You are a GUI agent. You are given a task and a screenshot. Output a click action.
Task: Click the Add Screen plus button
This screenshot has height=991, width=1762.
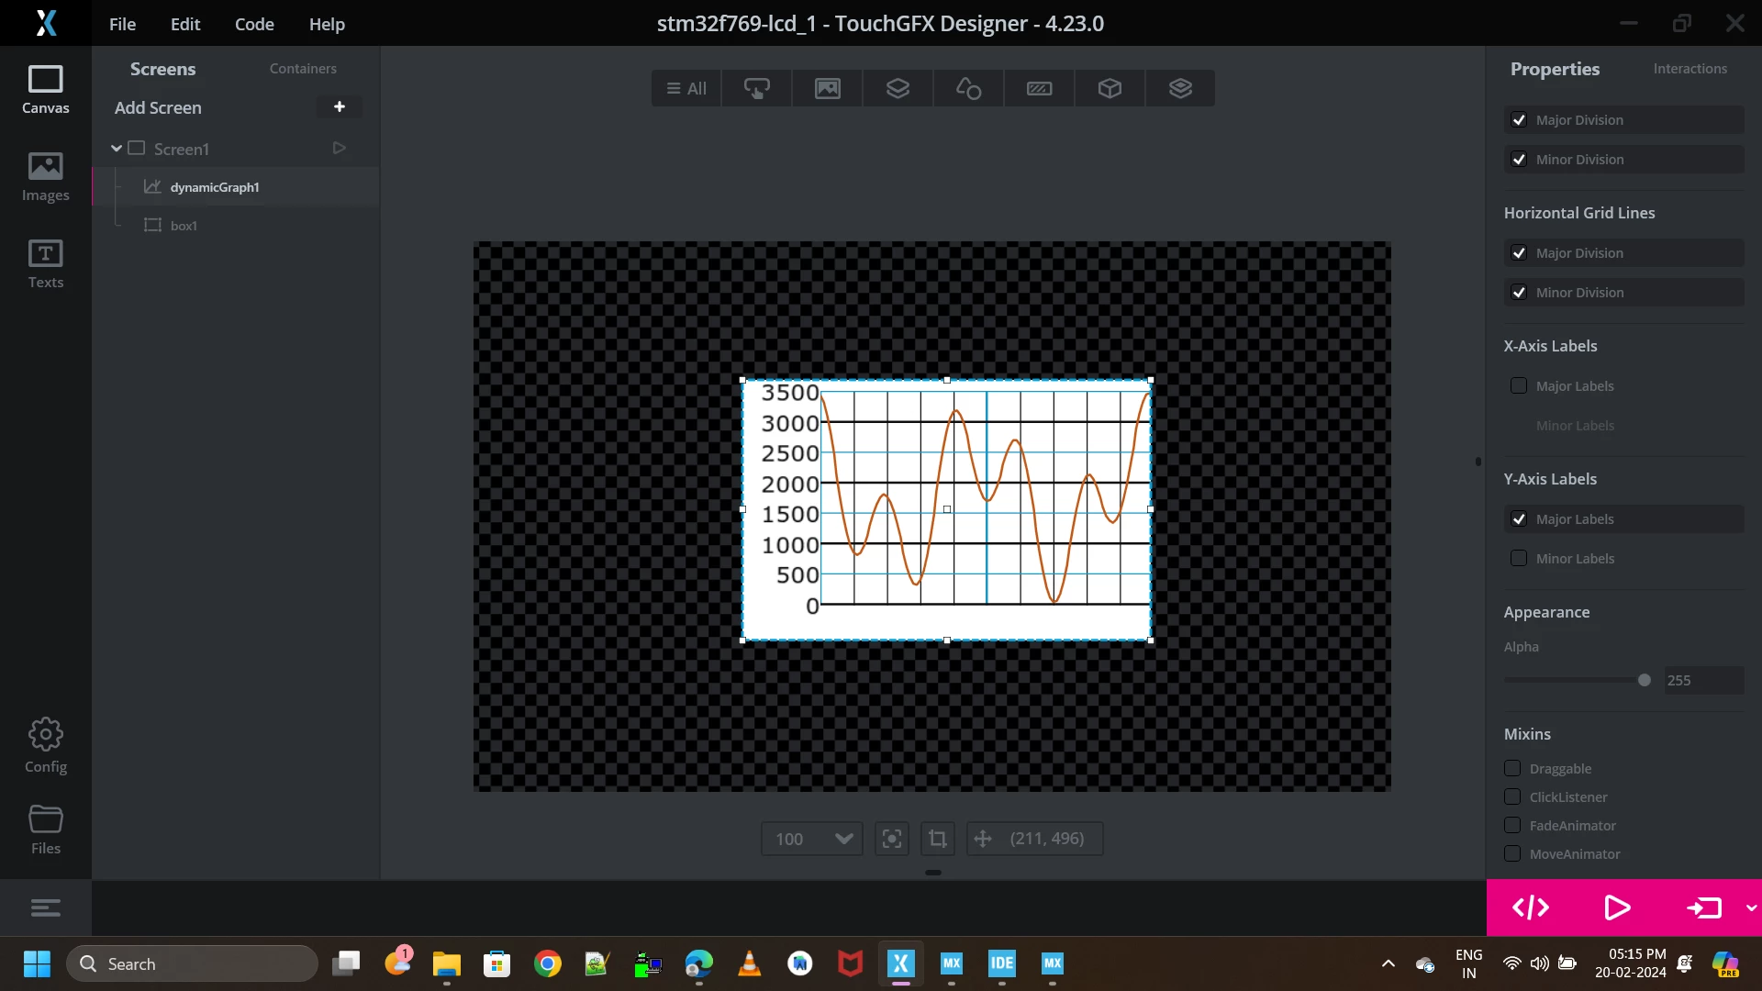[x=340, y=107]
